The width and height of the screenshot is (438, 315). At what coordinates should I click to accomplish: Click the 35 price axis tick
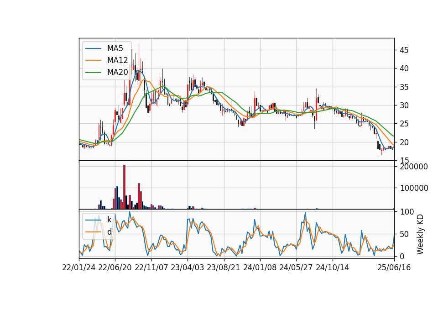(404, 87)
